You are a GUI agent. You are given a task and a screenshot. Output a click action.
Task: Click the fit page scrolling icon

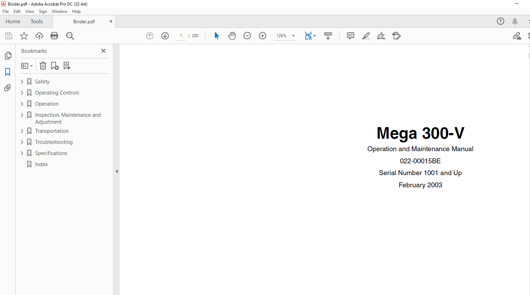tap(308, 36)
